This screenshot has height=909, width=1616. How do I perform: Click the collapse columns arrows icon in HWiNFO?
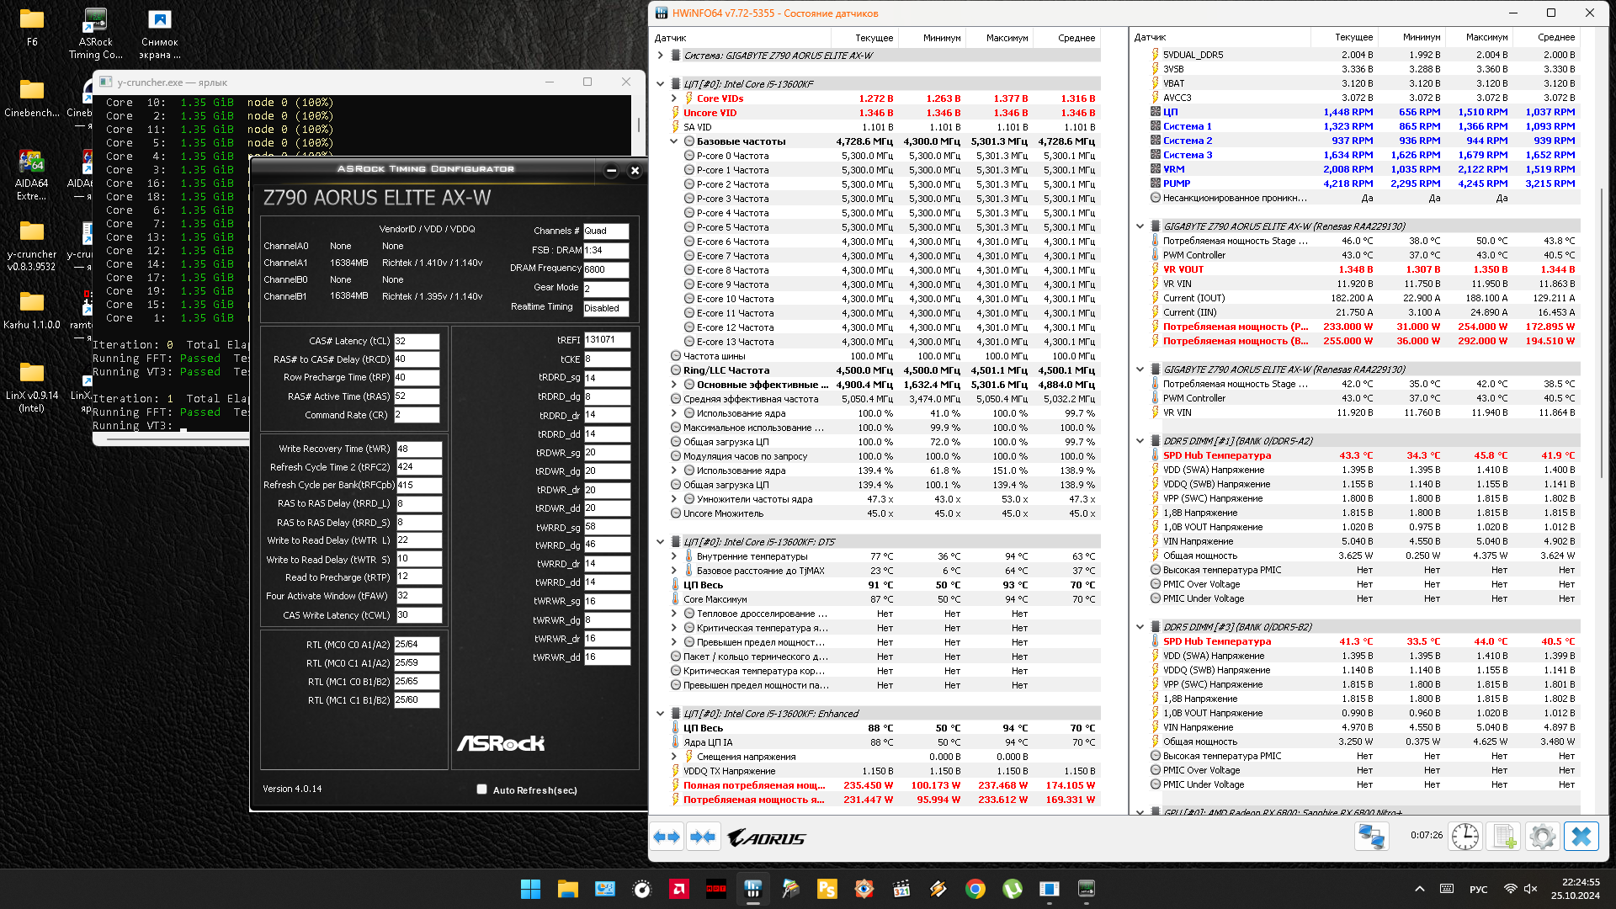(703, 837)
